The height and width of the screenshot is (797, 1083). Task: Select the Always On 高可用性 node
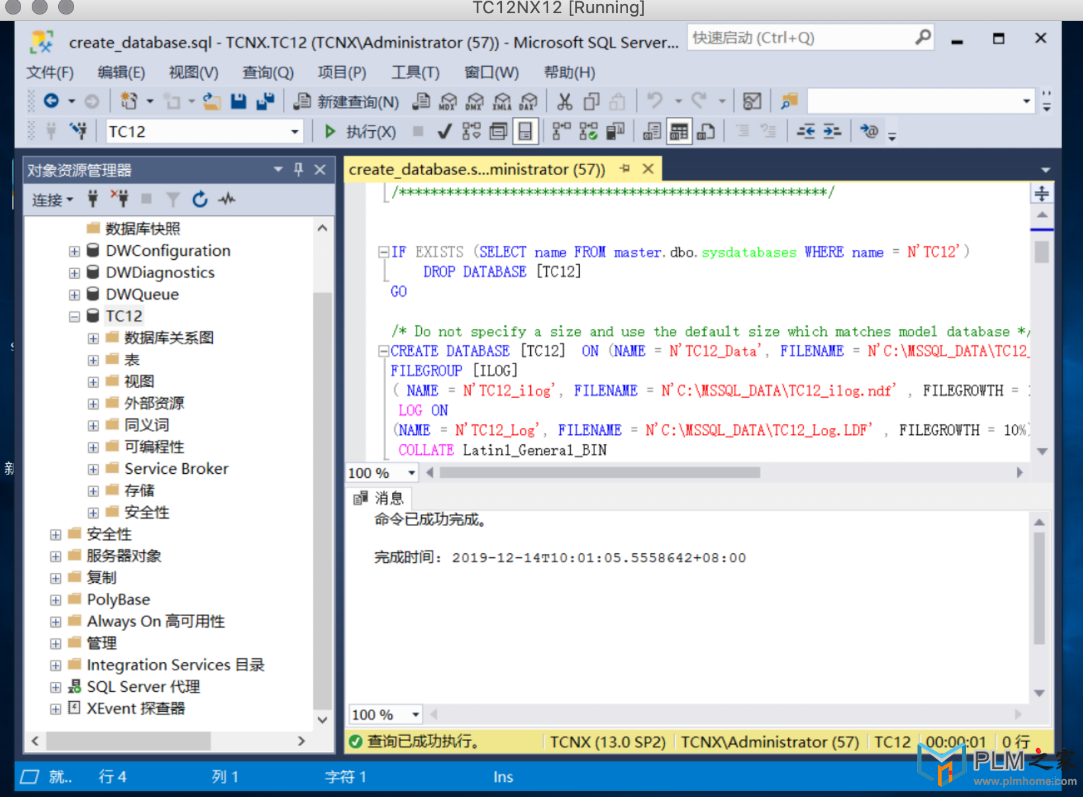tap(155, 622)
